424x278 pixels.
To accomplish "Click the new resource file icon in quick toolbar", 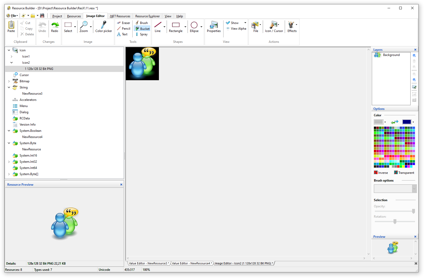I will [24, 16].
